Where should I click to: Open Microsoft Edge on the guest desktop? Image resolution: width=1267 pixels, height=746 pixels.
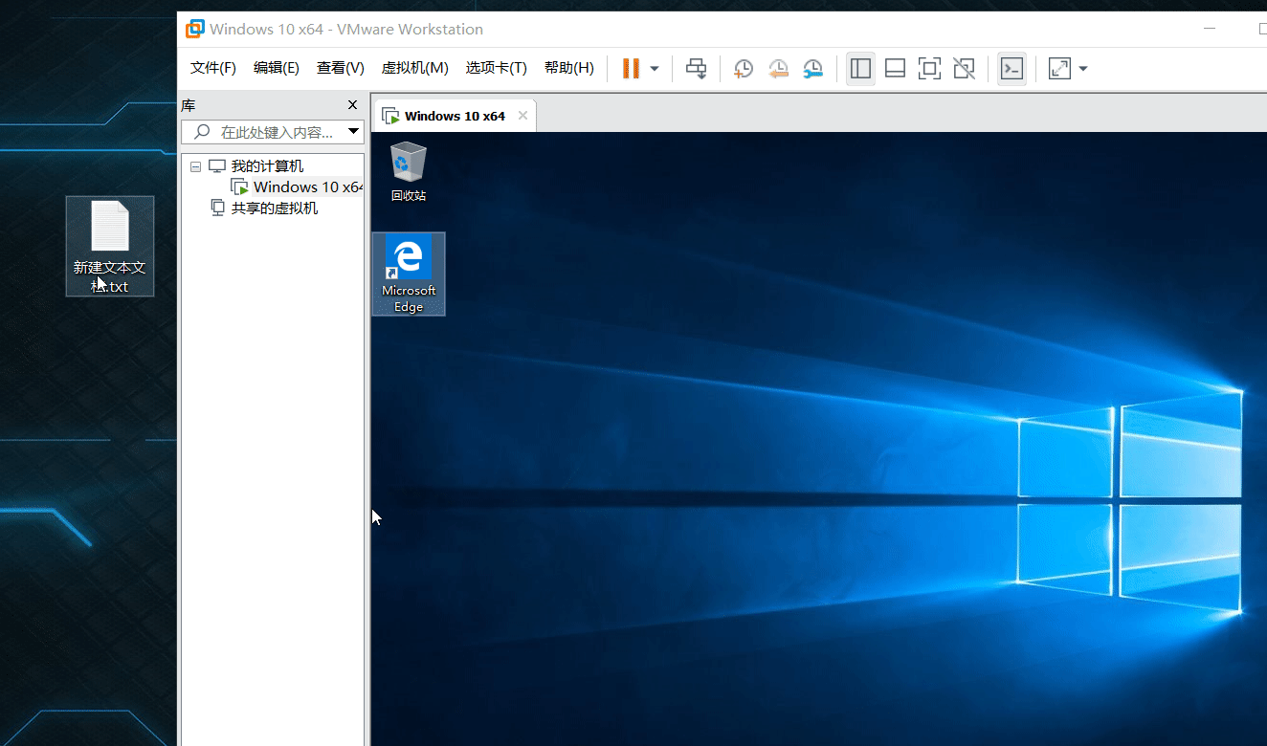pos(408,273)
